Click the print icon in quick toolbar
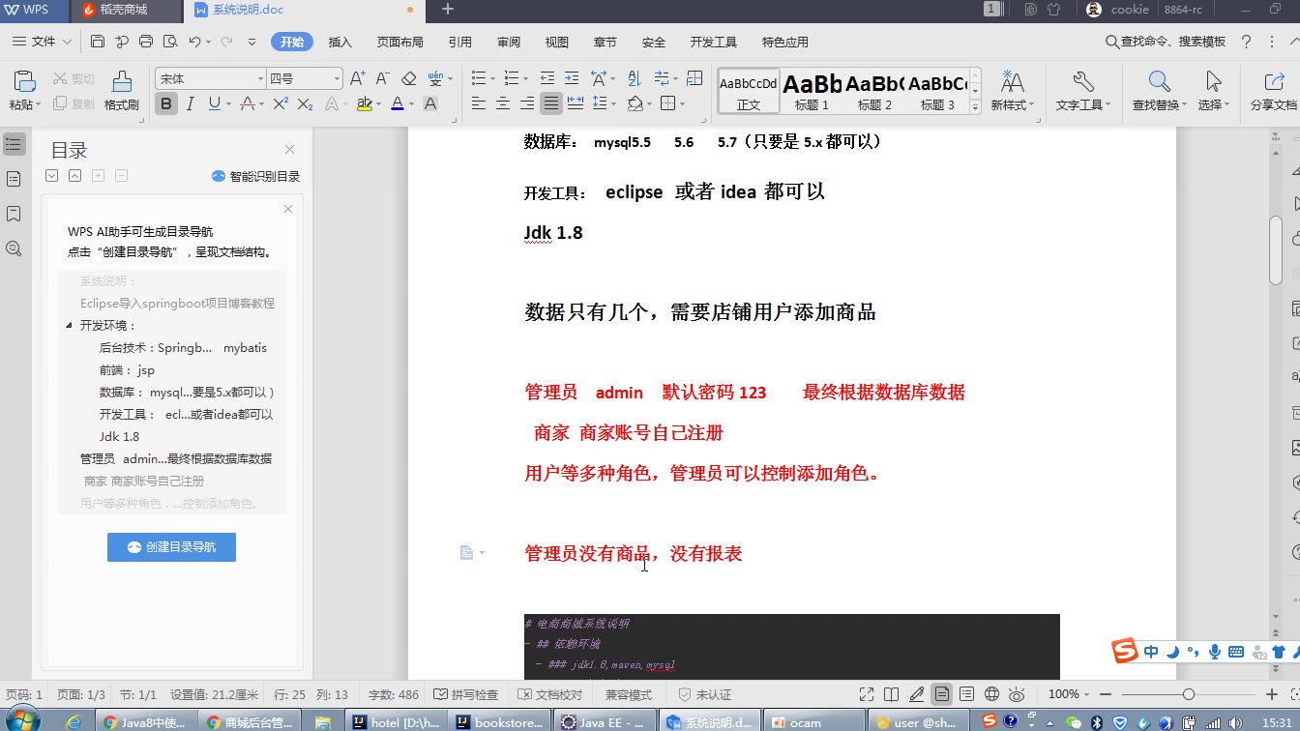The height and width of the screenshot is (731, 1300). point(146,42)
